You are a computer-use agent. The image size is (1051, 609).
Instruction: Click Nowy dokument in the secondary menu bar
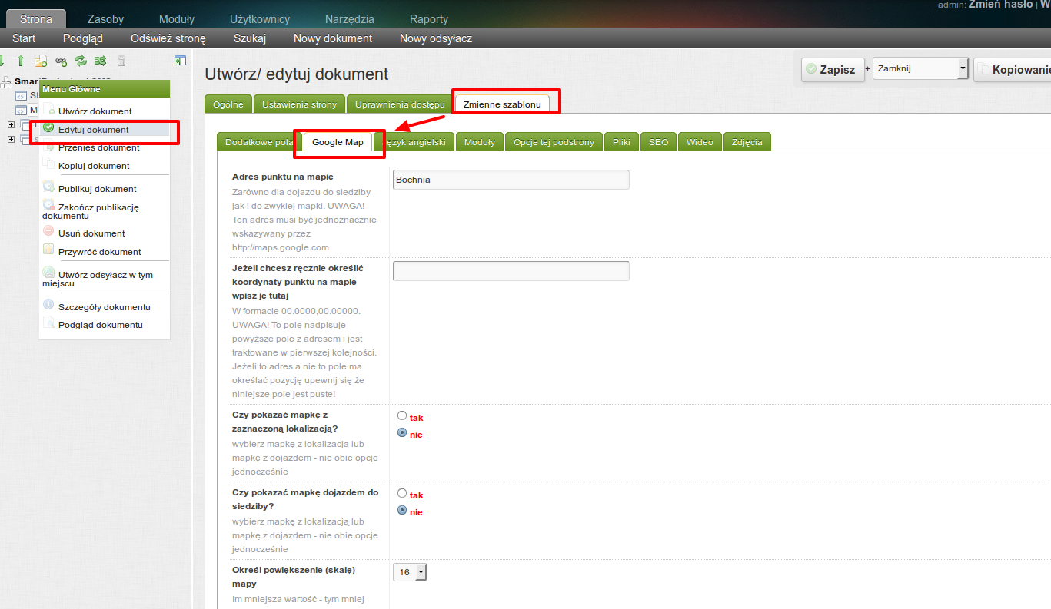pos(333,38)
